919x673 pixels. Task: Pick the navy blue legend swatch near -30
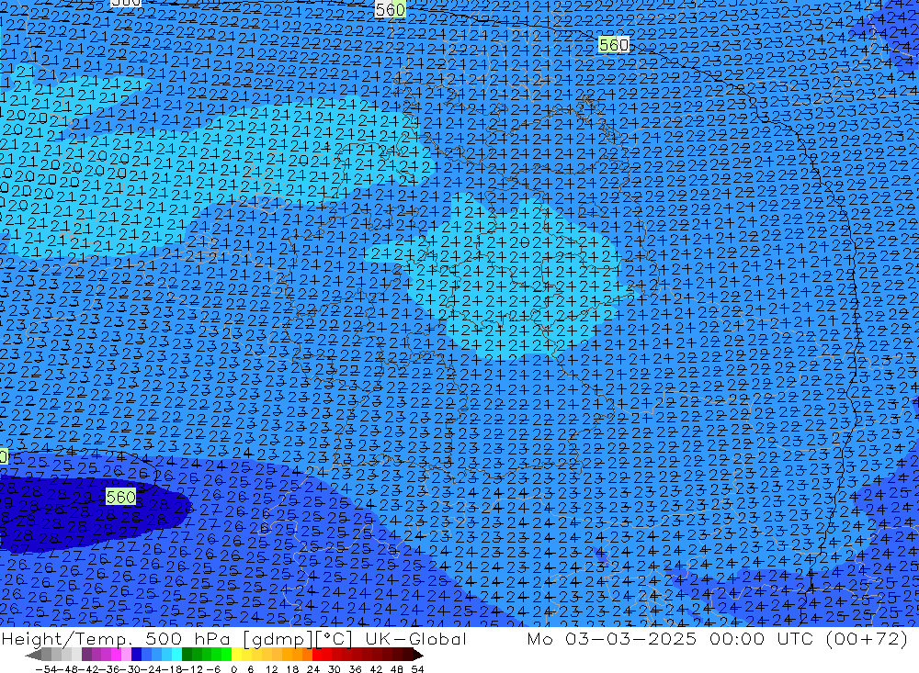click(136, 655)
